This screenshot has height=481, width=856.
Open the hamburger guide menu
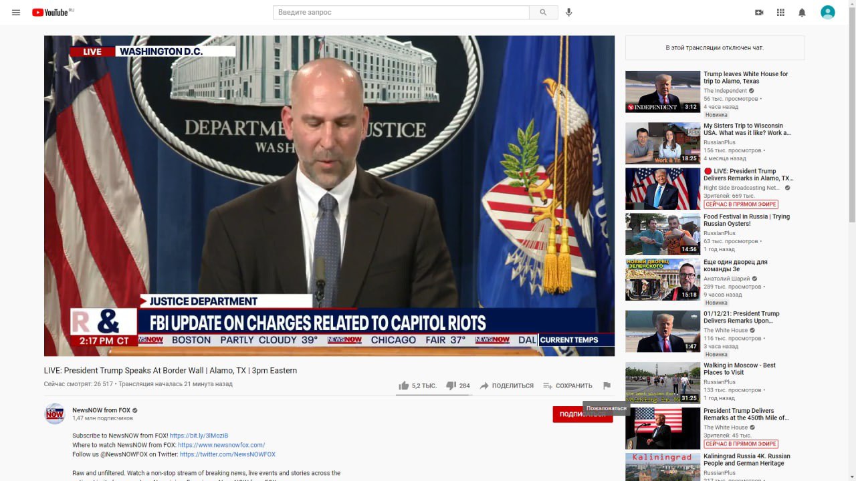(16, 13)
